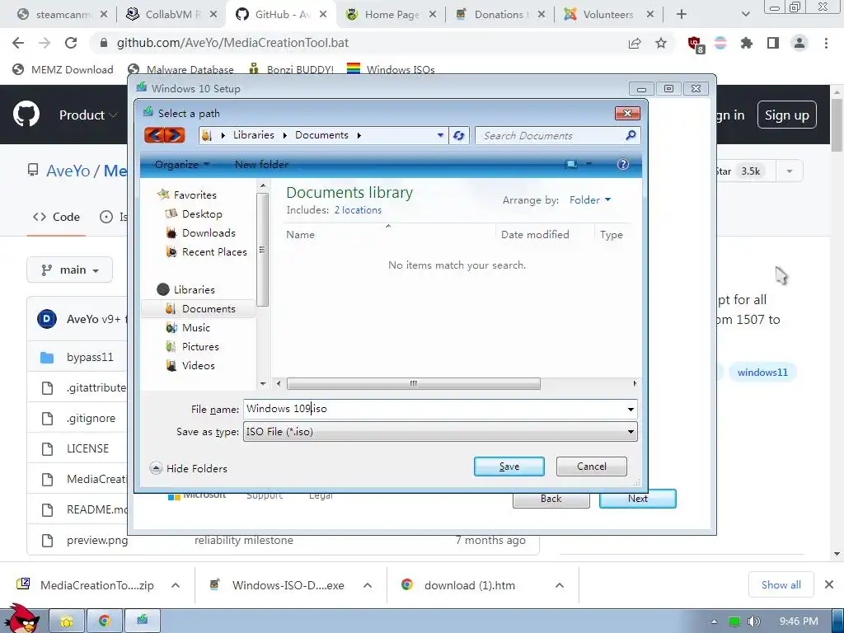The width and height of the screenshot is (844, 633).
Task: Click Next in the Windows 10 Setup window
Action: point(638,499)
